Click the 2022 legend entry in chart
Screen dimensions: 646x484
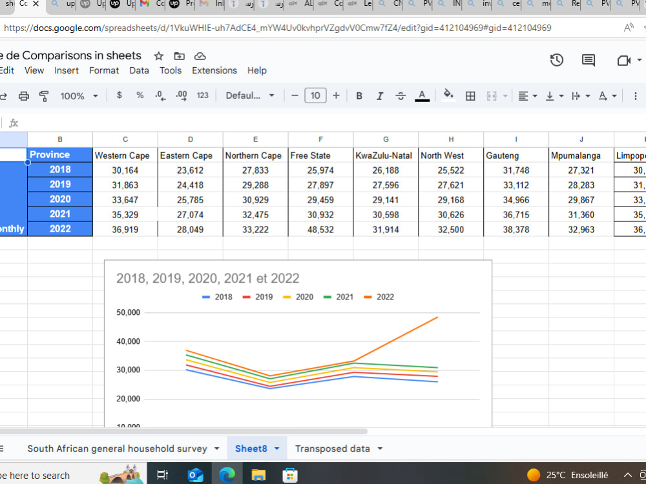[379, 297]
